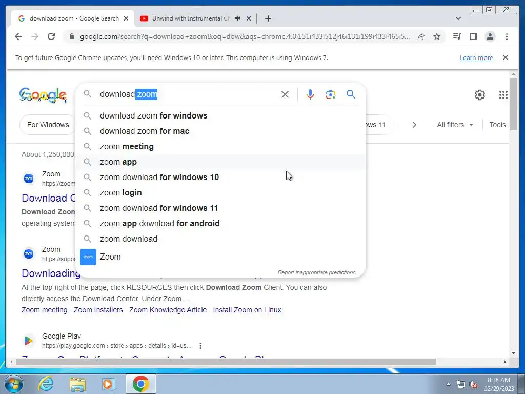Image resolution: width=525 pixels, height=394 pixels.
Task: Pick the zoom app suggestion
Action: pos(221,162)
